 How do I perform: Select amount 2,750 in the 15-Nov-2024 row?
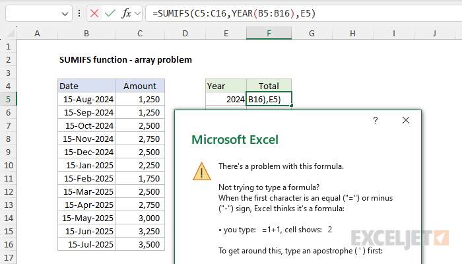140,139
